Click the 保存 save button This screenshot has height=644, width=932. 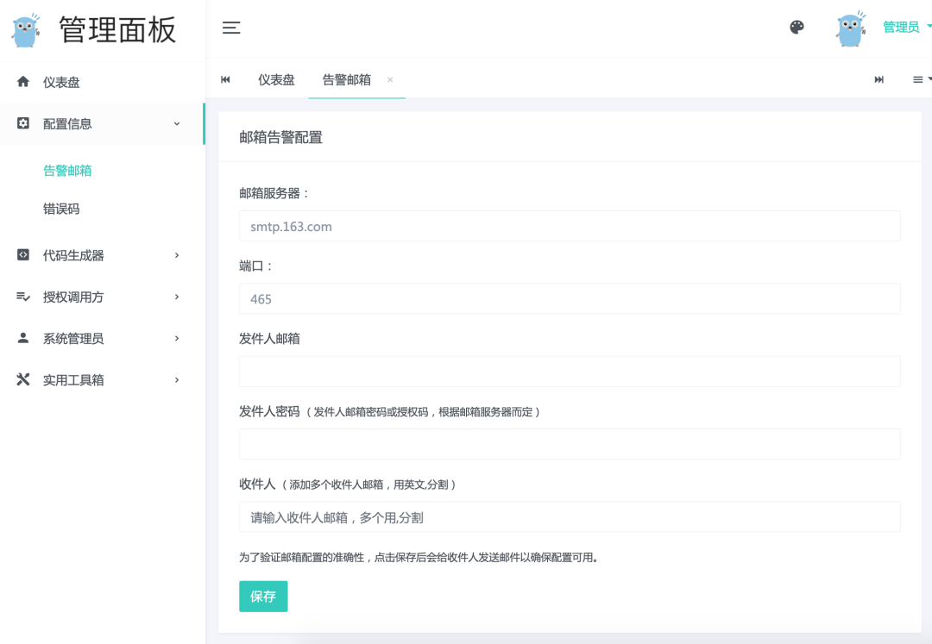pyautogui.click(x=263, y=596)
